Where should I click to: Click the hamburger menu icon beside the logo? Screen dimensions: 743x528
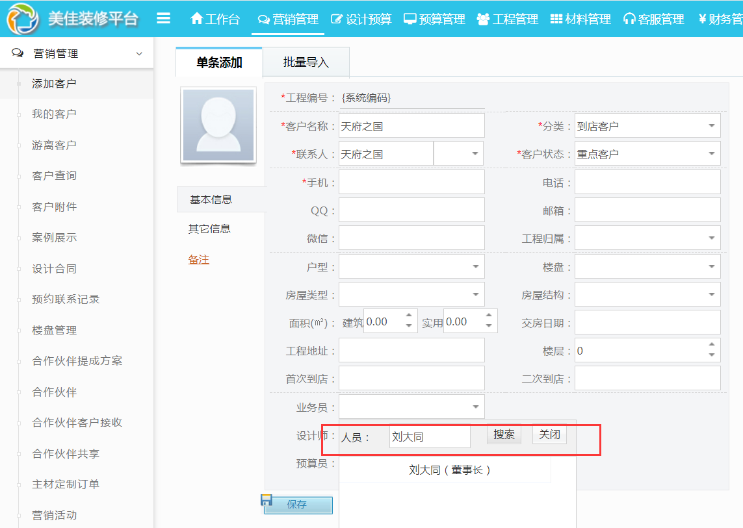[x=163, y=19]
